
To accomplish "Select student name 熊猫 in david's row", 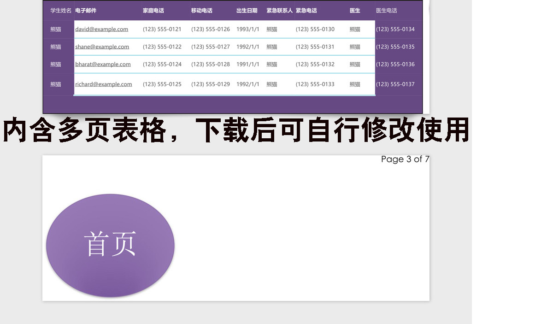I will [x=55, y=29].
